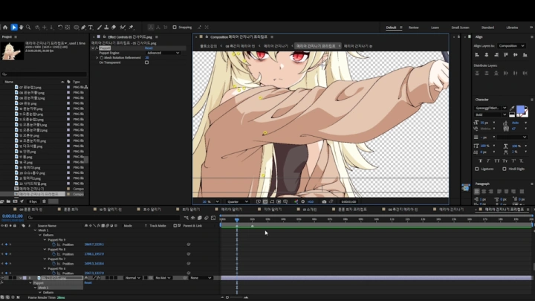The image size is (535, 301).
Task: Click Reset next to Puppet in timeline
Action: pyautogui.click(x=88, y=282)
